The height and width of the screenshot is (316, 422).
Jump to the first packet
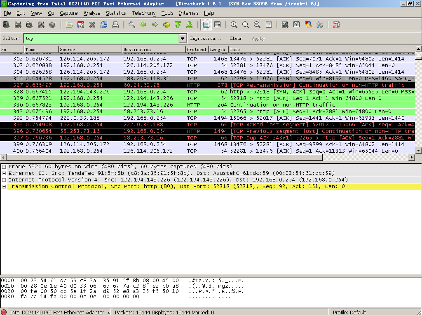click(x=178, y=25)
